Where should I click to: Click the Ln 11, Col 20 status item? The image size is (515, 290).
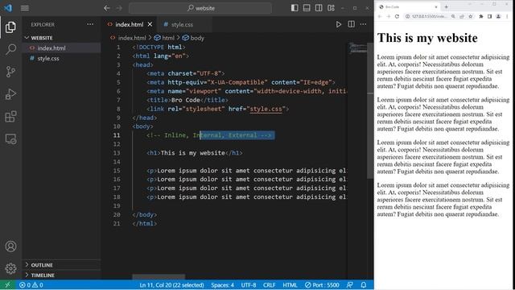(171, 284)
